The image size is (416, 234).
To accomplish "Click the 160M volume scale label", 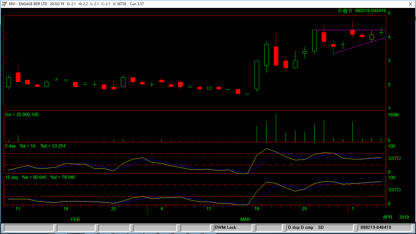I will 393,115.
